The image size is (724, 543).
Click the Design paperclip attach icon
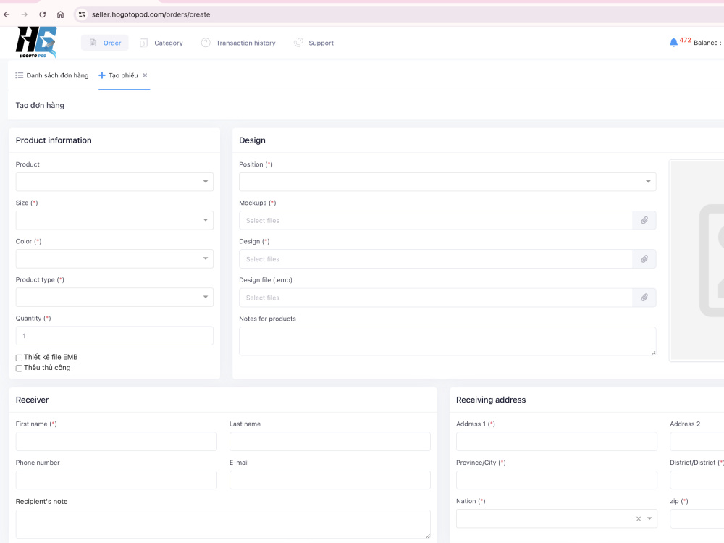pyautogui.click(x=644, y=259)
